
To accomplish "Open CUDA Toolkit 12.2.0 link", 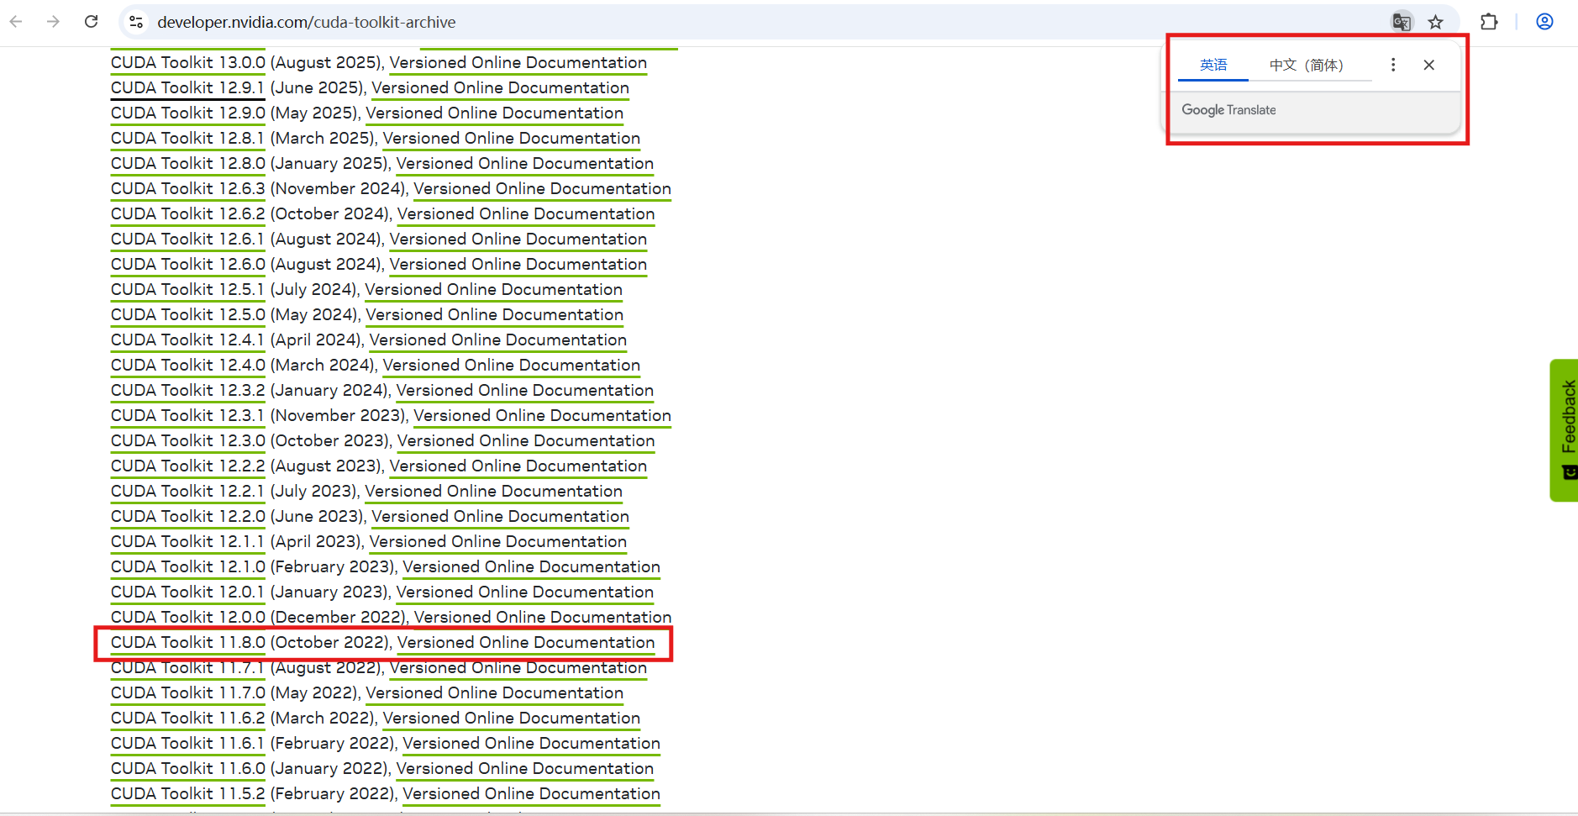I will (188, 516).
